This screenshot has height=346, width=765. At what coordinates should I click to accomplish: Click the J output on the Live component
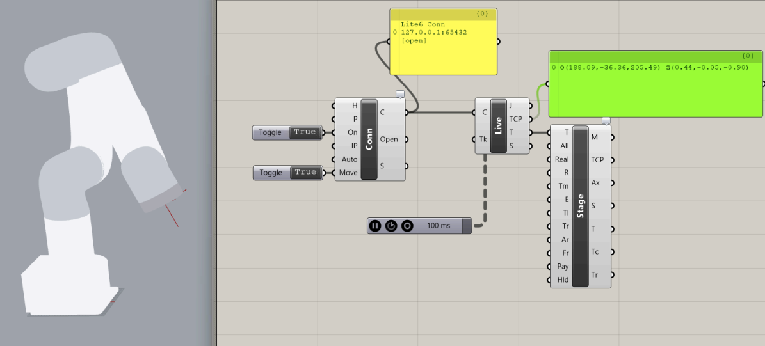click(x=511, y=106)
